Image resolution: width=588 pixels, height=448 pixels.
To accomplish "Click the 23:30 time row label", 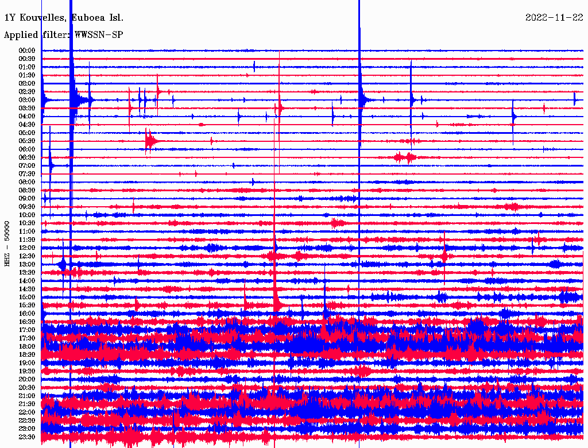I will 27,437.
